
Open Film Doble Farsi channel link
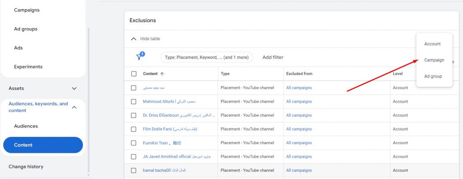coord(170,129)
